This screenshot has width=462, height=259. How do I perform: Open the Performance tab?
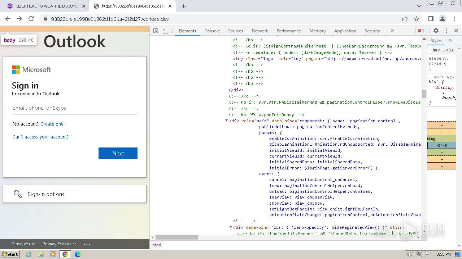tap(289, 31)
